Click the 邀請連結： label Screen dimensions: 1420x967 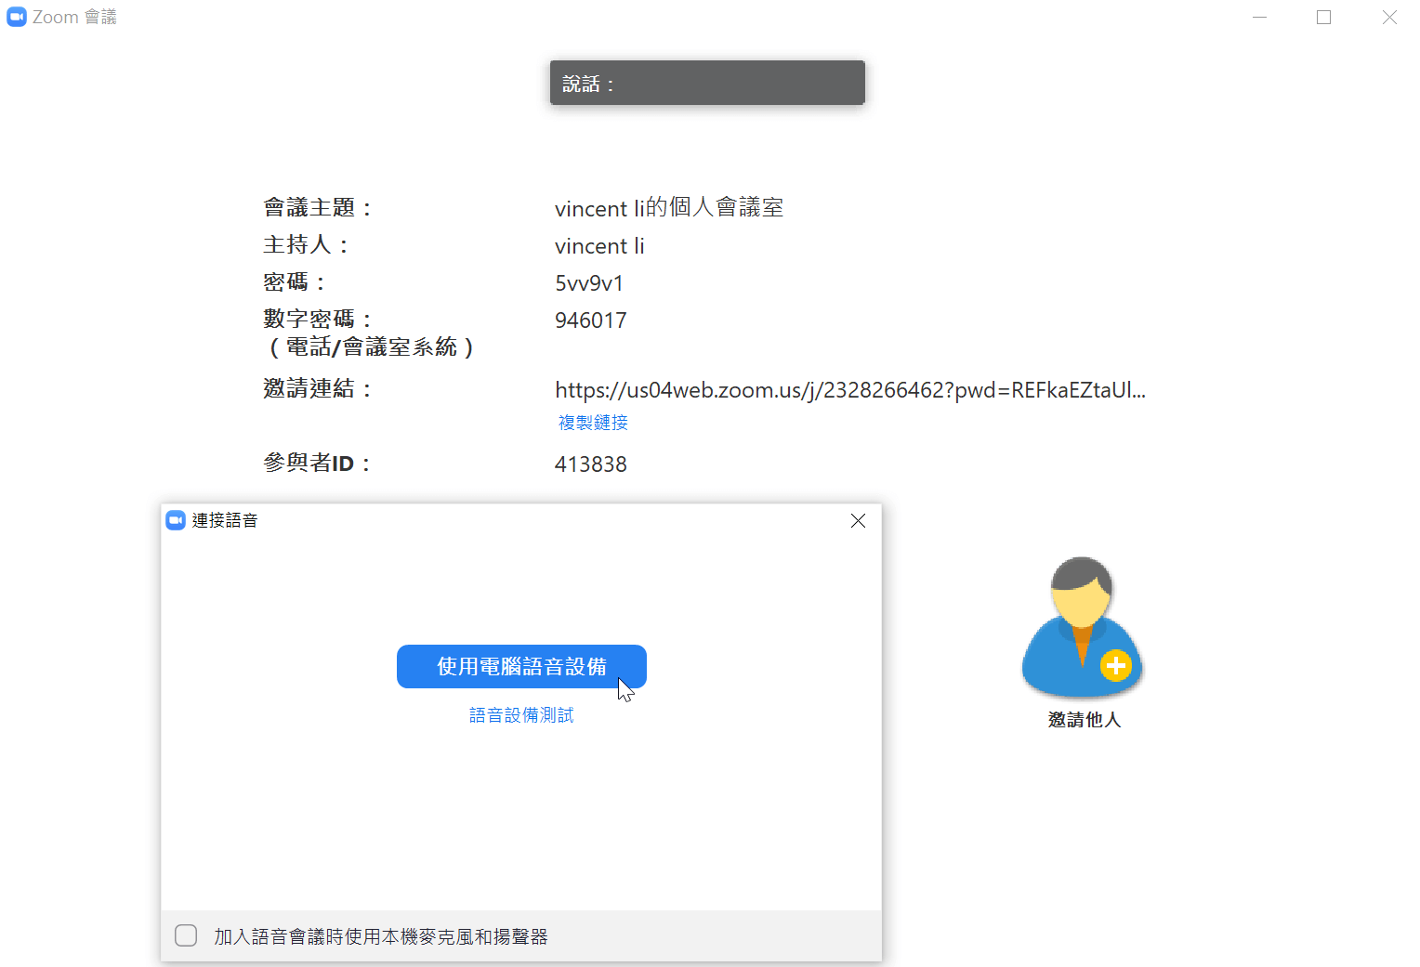pos(318,389)
